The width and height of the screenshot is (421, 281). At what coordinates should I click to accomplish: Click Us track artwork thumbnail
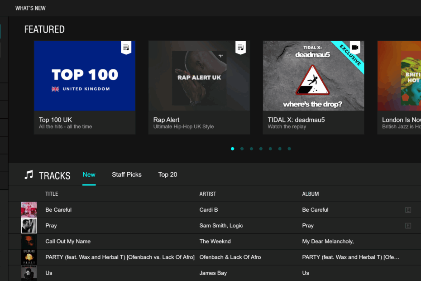coord(29,273)
